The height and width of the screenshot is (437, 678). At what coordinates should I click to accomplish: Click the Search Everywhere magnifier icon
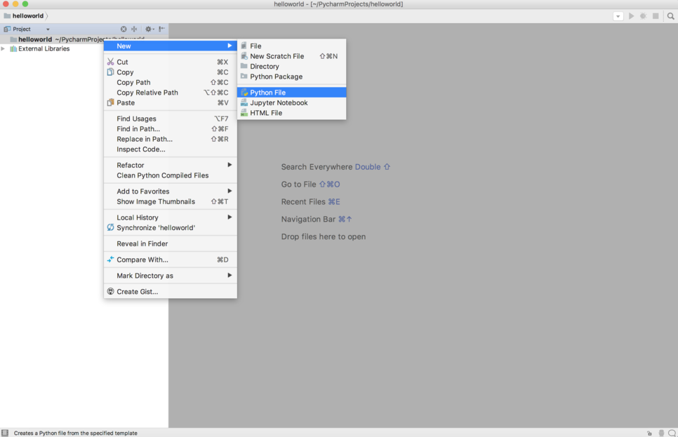(671, 16)
